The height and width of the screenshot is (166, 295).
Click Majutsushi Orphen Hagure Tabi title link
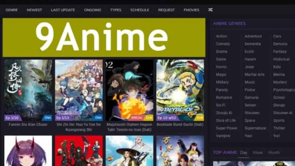coord(129,127)
